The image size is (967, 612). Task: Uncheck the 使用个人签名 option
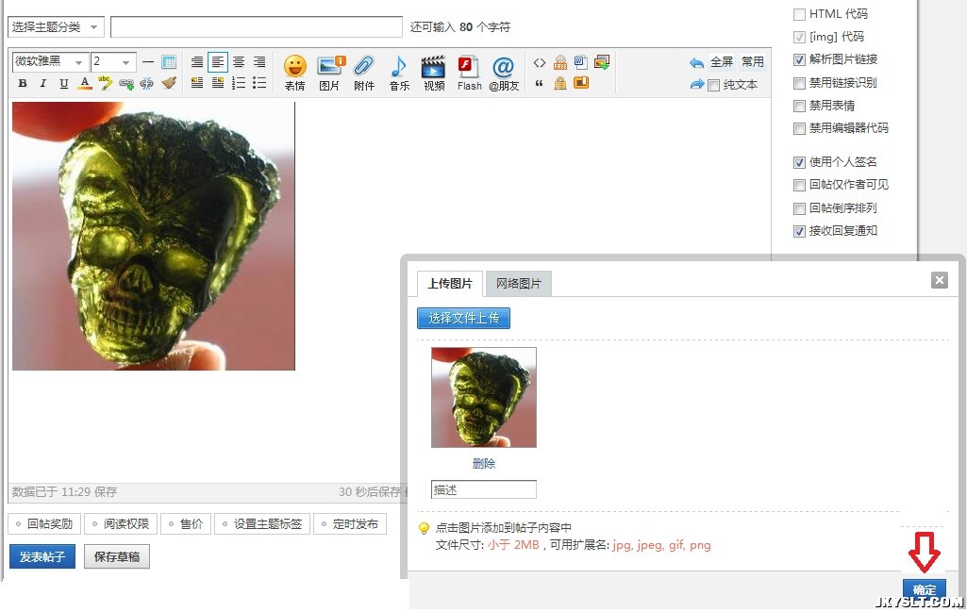(x=800, y=162)
